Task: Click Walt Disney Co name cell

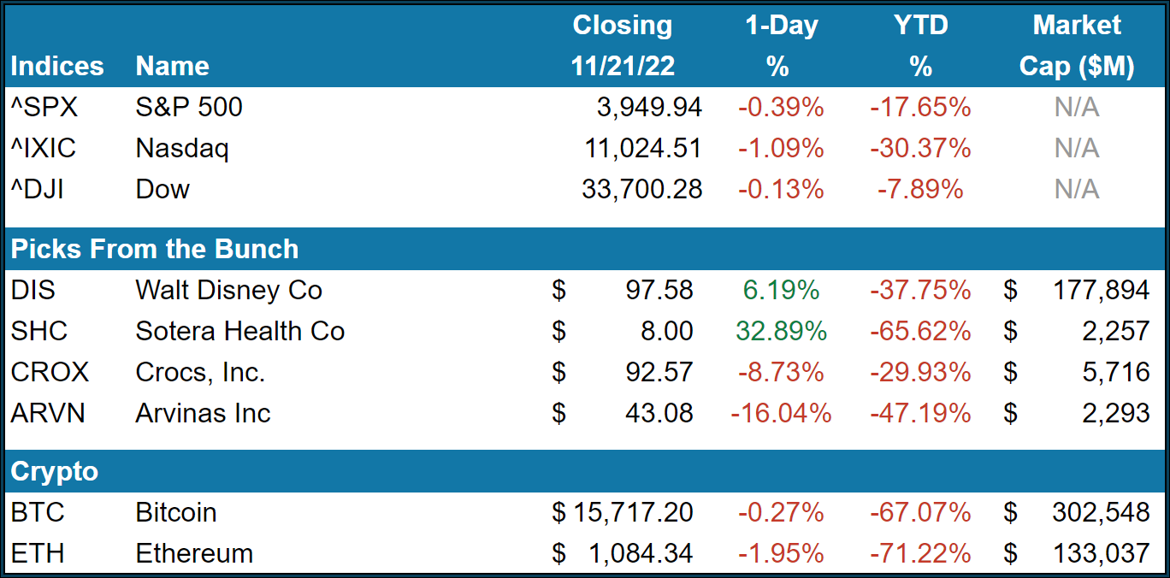Action: point(228,291)
